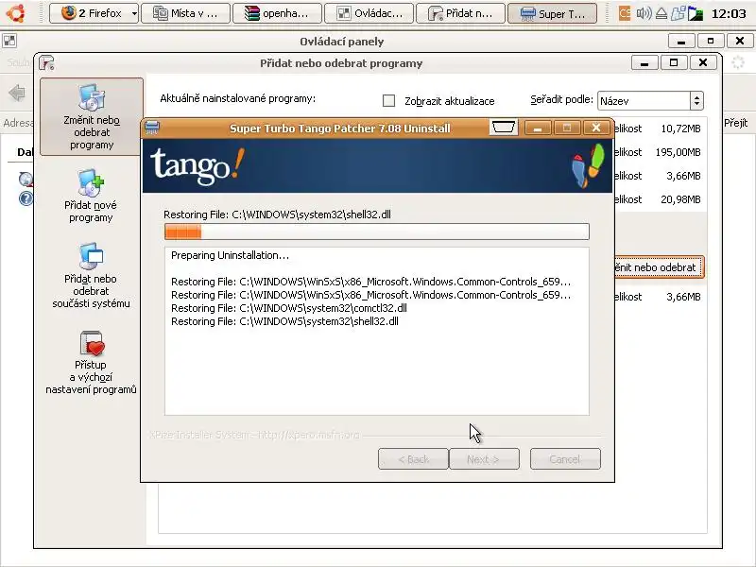The width and height of the screenshot is (756, 567).
Task: Click the Přejít button in address bar
Action: pos(736,123)
